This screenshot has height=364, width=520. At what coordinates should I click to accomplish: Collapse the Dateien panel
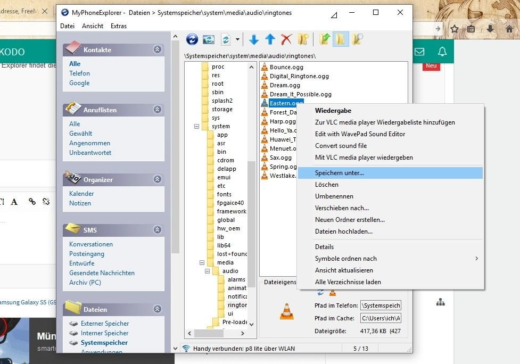click(x=157, y=309)
